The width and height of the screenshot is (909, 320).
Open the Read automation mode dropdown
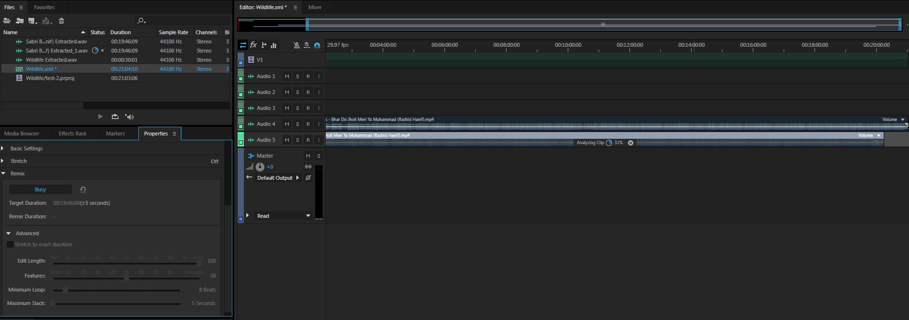[x=308, y=216]
